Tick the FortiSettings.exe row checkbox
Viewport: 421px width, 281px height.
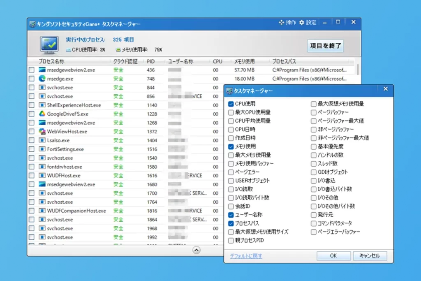[x=32, y=149]
